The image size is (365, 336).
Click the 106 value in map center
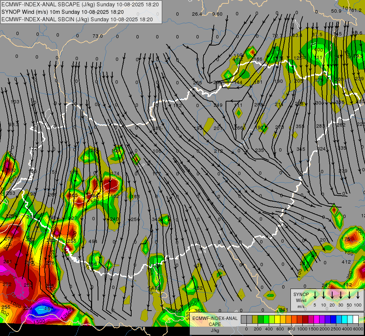click(157, 151)
